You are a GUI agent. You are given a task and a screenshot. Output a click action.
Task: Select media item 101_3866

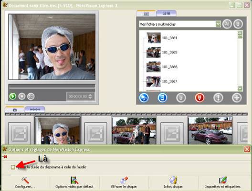170,67
